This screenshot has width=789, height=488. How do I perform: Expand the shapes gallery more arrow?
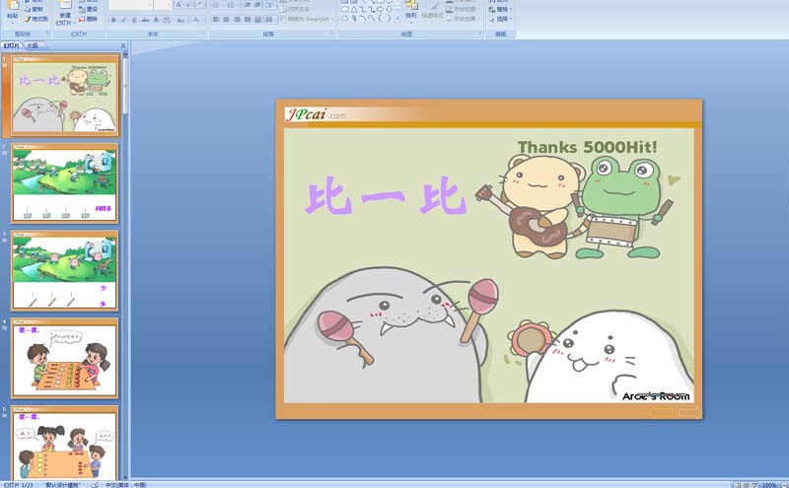(397, 19)
